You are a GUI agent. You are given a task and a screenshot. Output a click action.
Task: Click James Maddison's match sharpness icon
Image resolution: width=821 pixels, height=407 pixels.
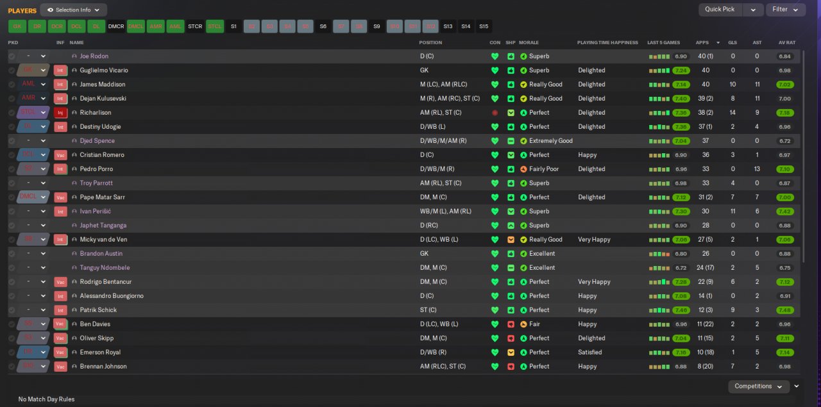(511, 85)
